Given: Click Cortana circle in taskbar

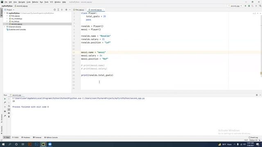Looking at the screenshot, I should [x=16, y=144].
